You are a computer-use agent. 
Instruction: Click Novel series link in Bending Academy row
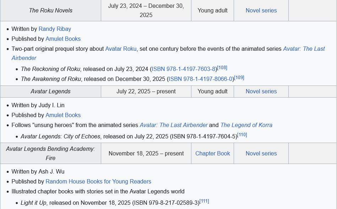point(261,153)
